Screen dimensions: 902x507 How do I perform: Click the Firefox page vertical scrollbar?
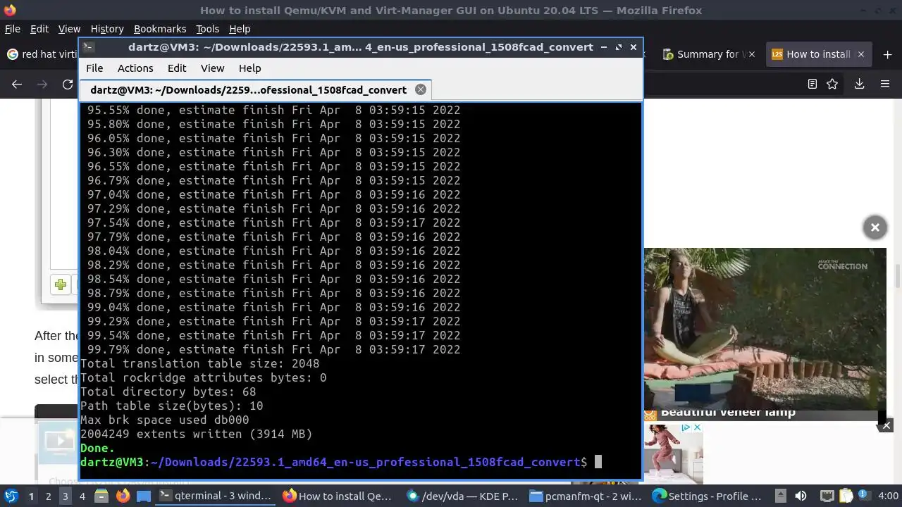(x=898, y=277)
